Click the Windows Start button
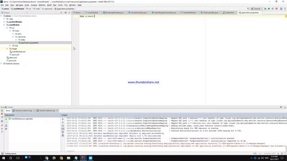287x161 pixels. (x=4, y=158)
